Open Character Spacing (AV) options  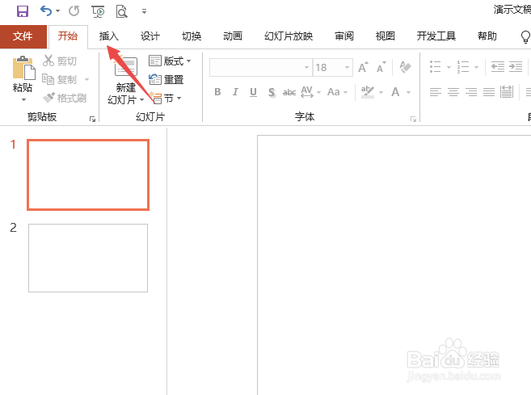(x=310, y=92)
